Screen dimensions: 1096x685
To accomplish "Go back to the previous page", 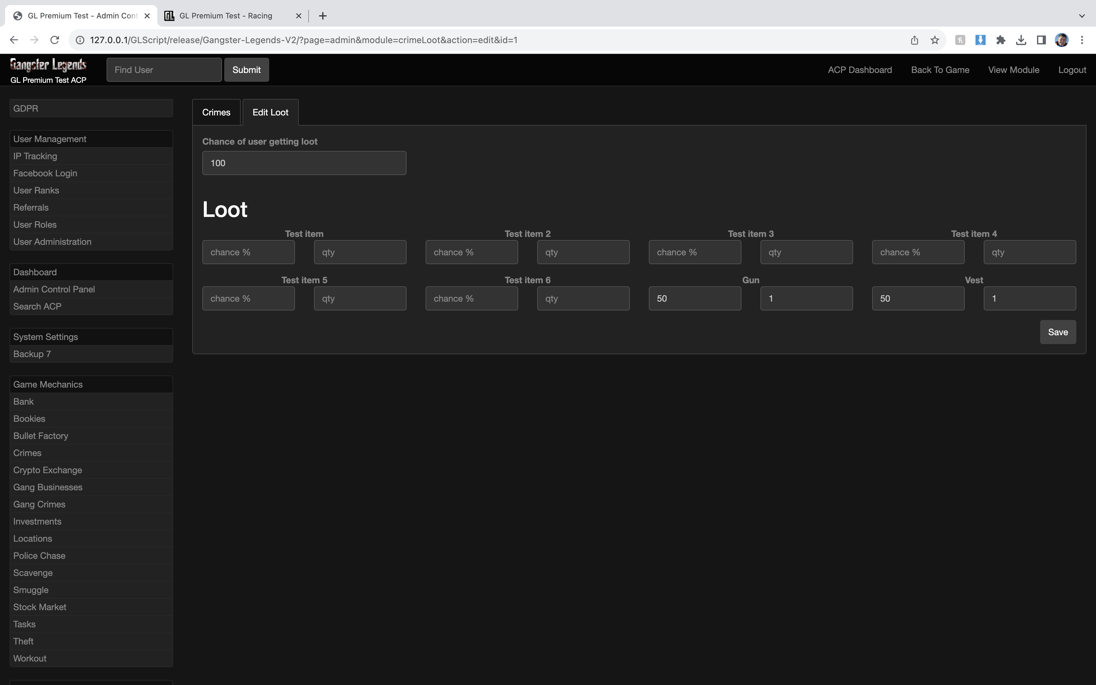I will (x=14, y=40).
